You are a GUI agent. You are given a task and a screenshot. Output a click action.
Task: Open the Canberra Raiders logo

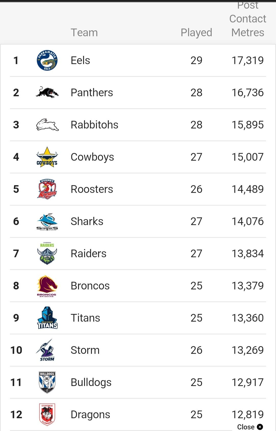coord(47,253)
